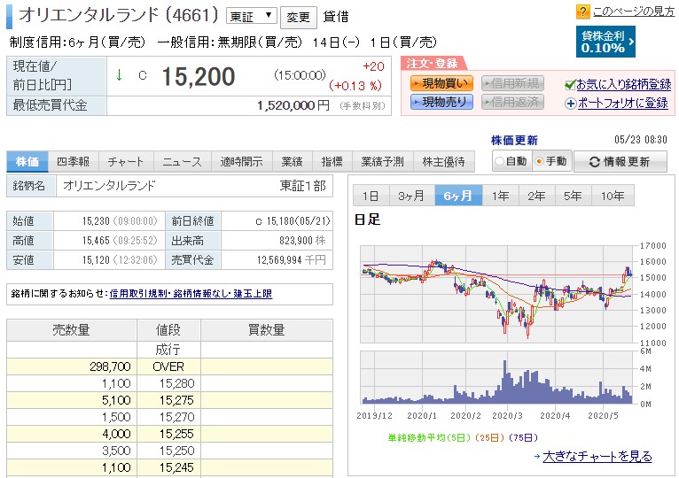Click the 15,255 price in the order book
This screenshot has height=478, width=679.
pyautogui.click(x=176, y=434)
